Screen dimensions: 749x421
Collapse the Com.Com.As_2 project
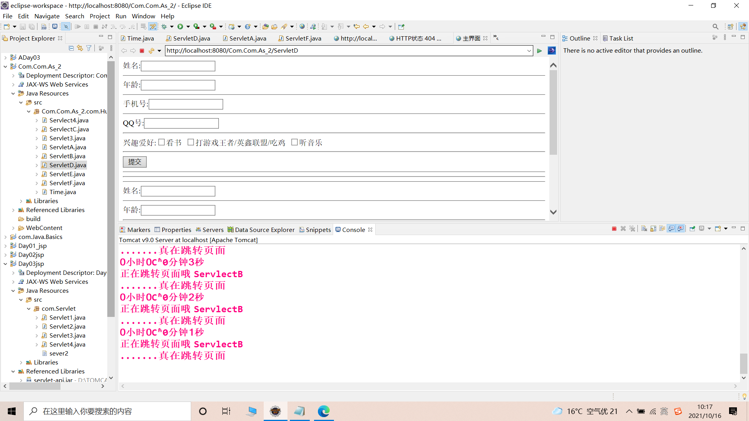[5, 66]
